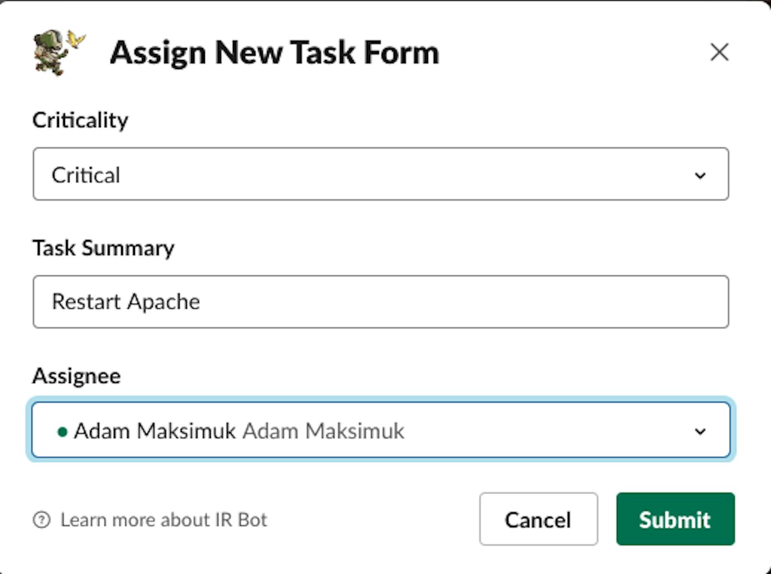Submit the new task form
This screenshot has height=574, width=771.
[x=675, y=520]
